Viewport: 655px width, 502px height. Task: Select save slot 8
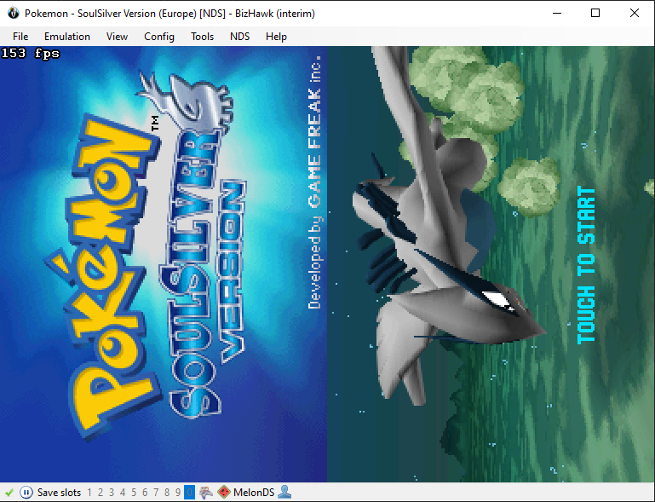167,493
